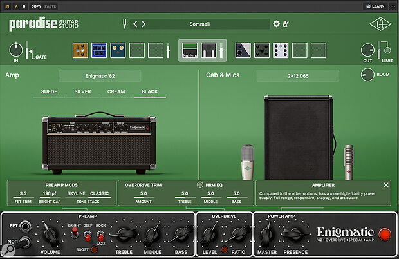This screenshot has height=259, width=399.
Task: Click the COPY button
Action: tap(36, 6)
